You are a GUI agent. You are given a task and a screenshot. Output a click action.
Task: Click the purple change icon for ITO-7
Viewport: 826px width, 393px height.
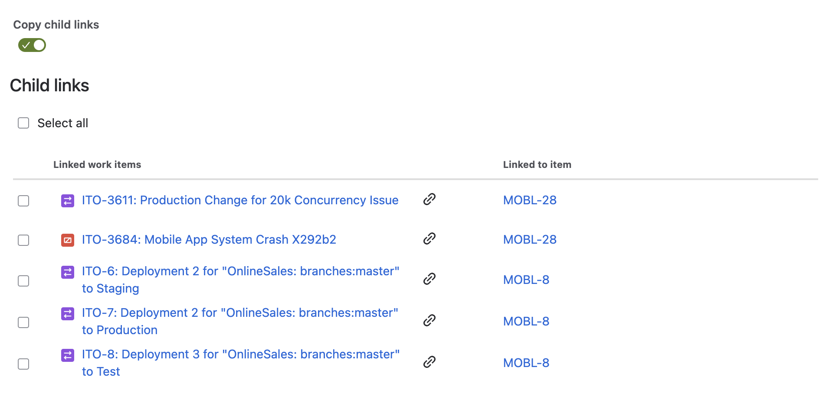click(68, 313)
